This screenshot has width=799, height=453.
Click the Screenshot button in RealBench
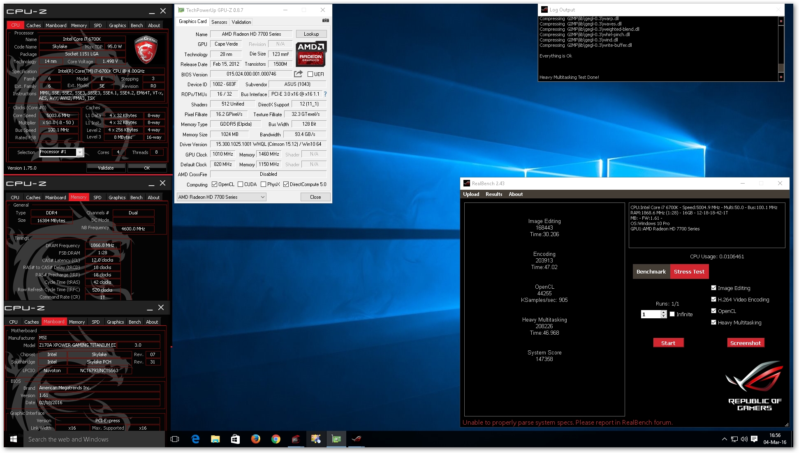coord(746,343)
